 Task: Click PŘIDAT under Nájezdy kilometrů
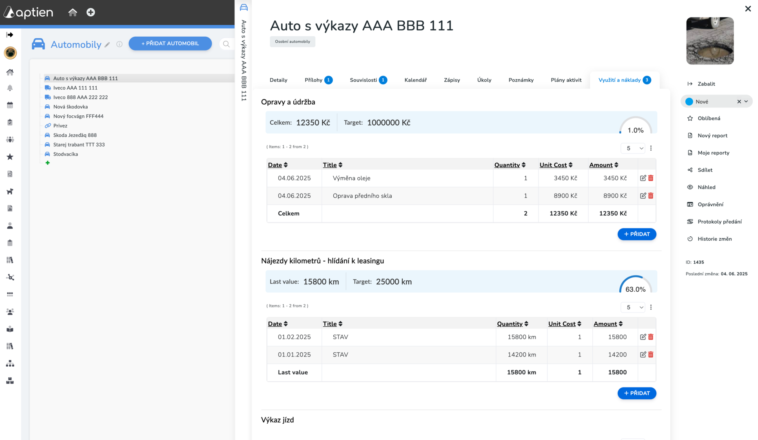point(636,393)
